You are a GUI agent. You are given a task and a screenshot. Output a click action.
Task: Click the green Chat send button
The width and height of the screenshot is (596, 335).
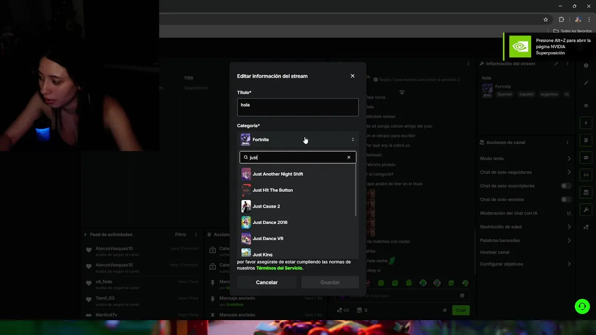pyautogui.click(x=461, y=310)
